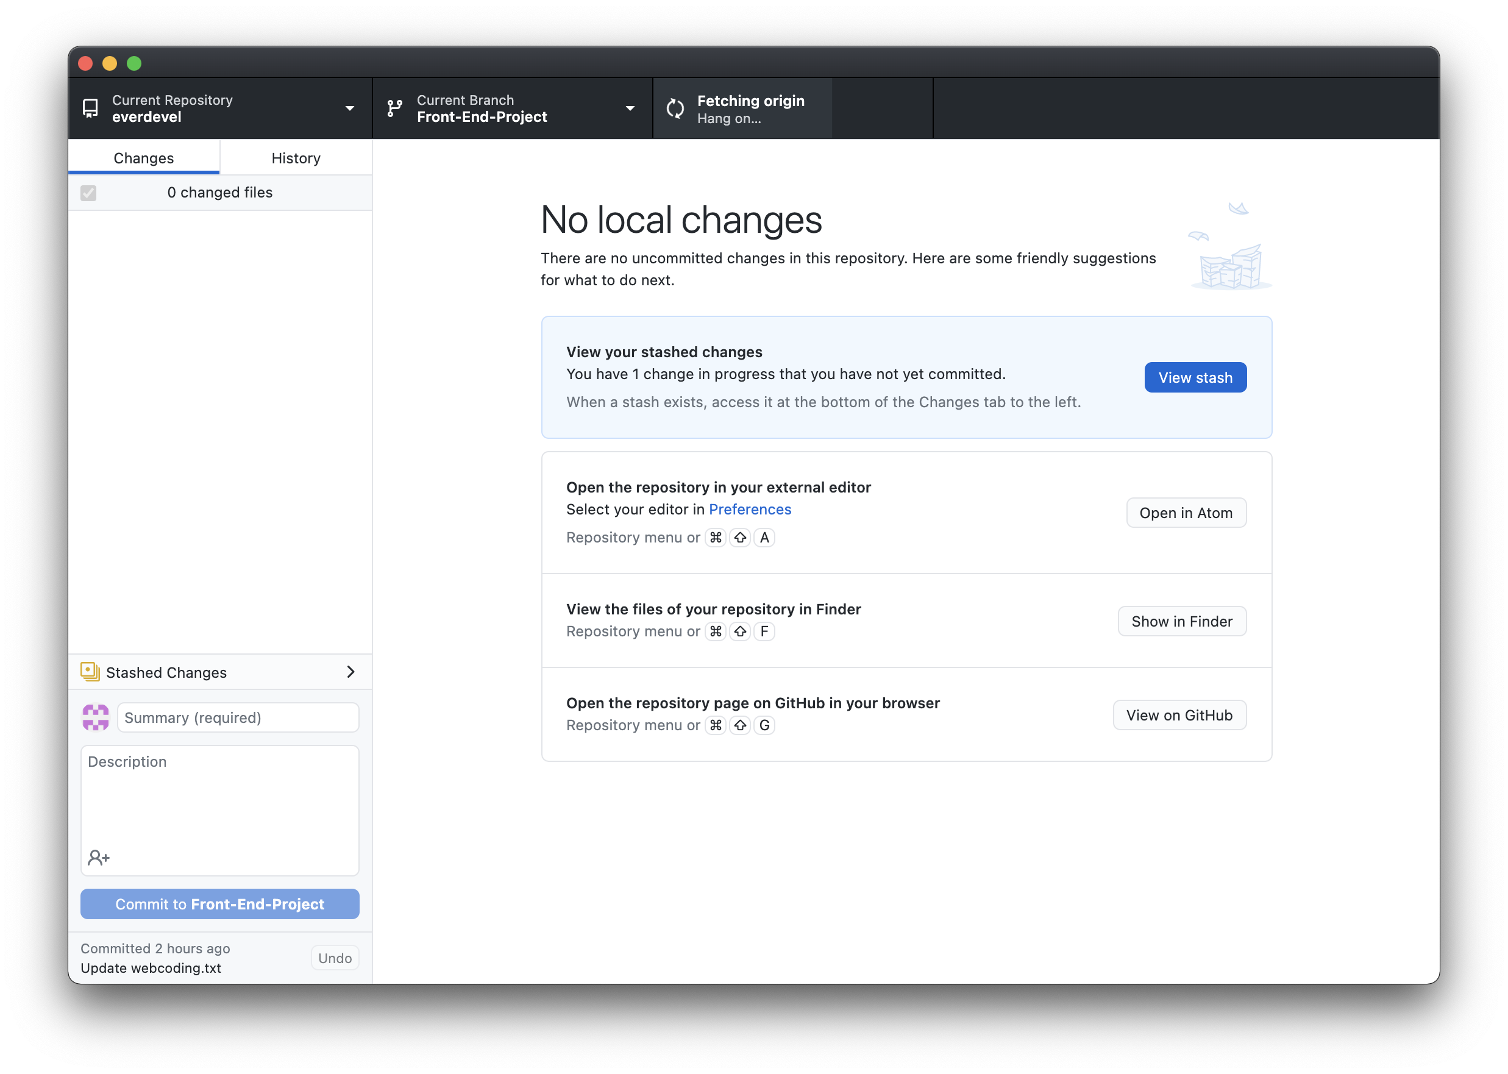Click the Open in Atom button
1508x1074 pixels.
tap(1185, 511)
